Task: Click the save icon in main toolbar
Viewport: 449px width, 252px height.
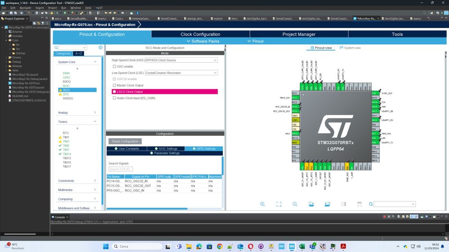Action: [x=11, y=13]
